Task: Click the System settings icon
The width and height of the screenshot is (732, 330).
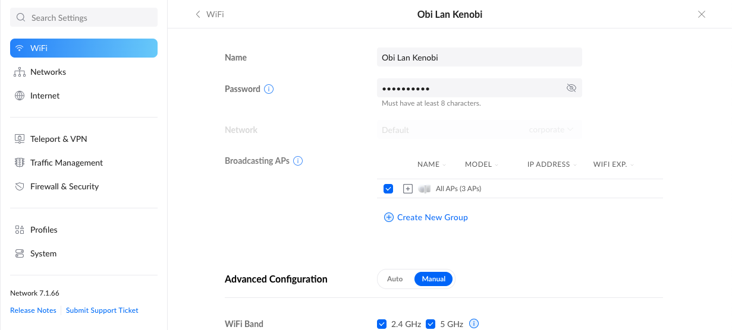Action: (19, 253)
